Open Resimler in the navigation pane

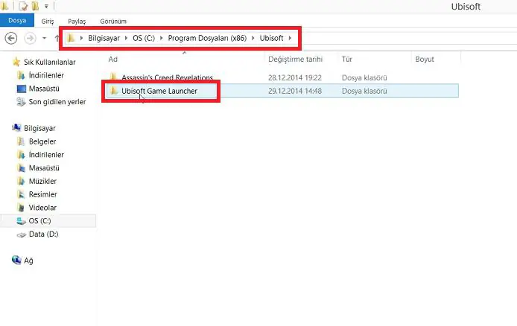coord(43,194)
